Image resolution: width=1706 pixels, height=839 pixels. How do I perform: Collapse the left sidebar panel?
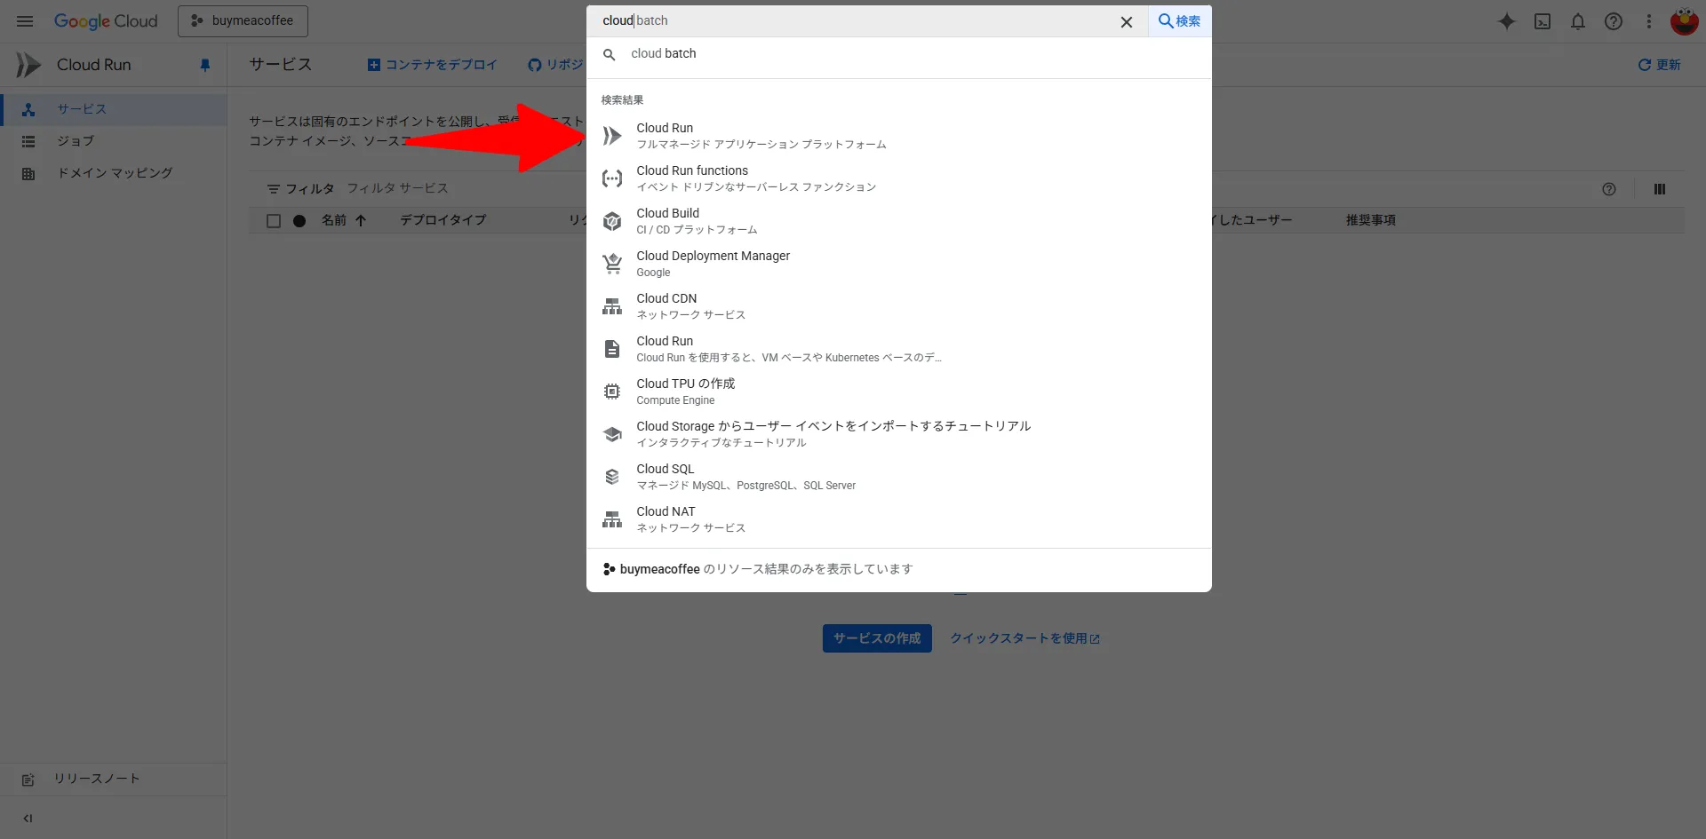pyautogui.click(x=28, y=818)
